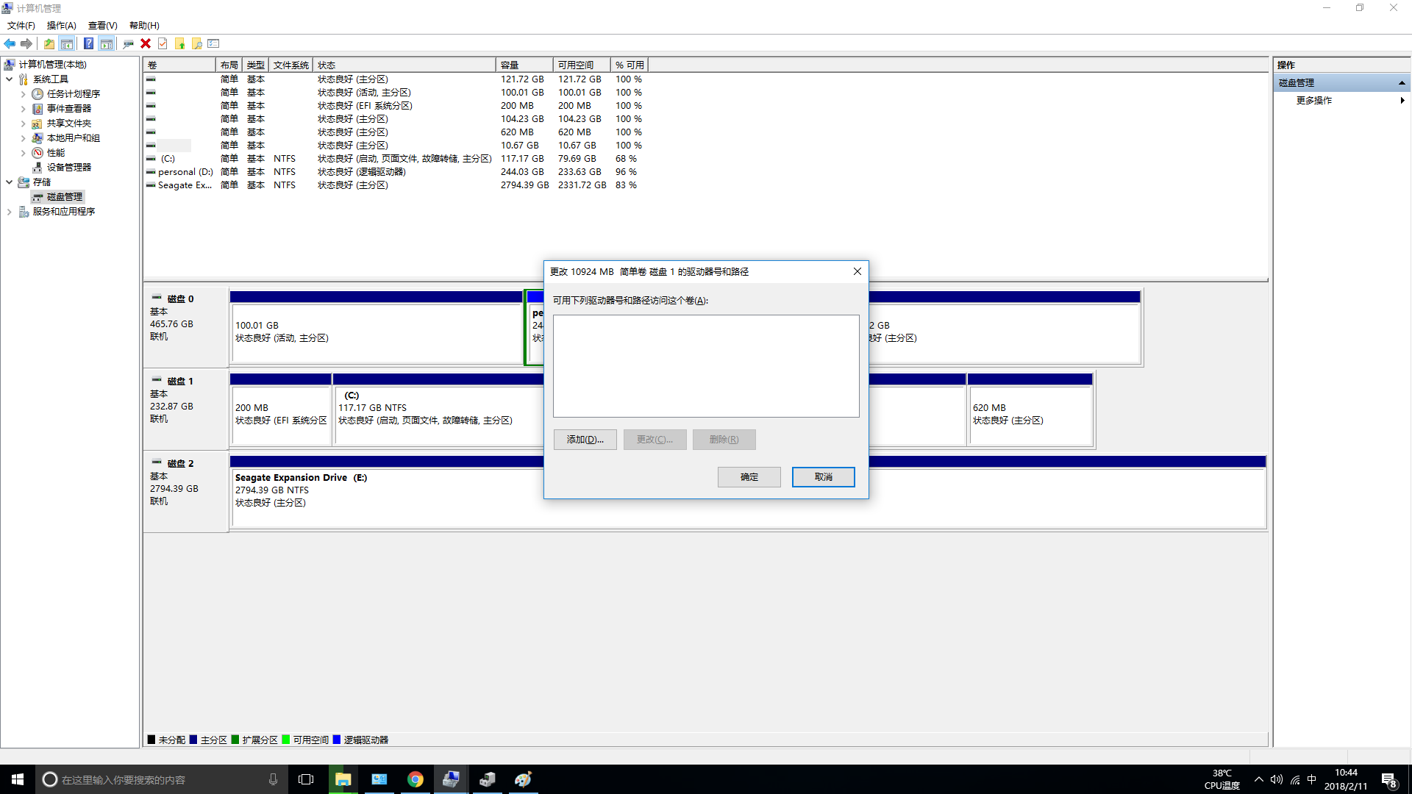The width and height of the screenshot is (1412, 794).
Task: Click the connect drive rescan toolbar icon
Action: [128, 43]
